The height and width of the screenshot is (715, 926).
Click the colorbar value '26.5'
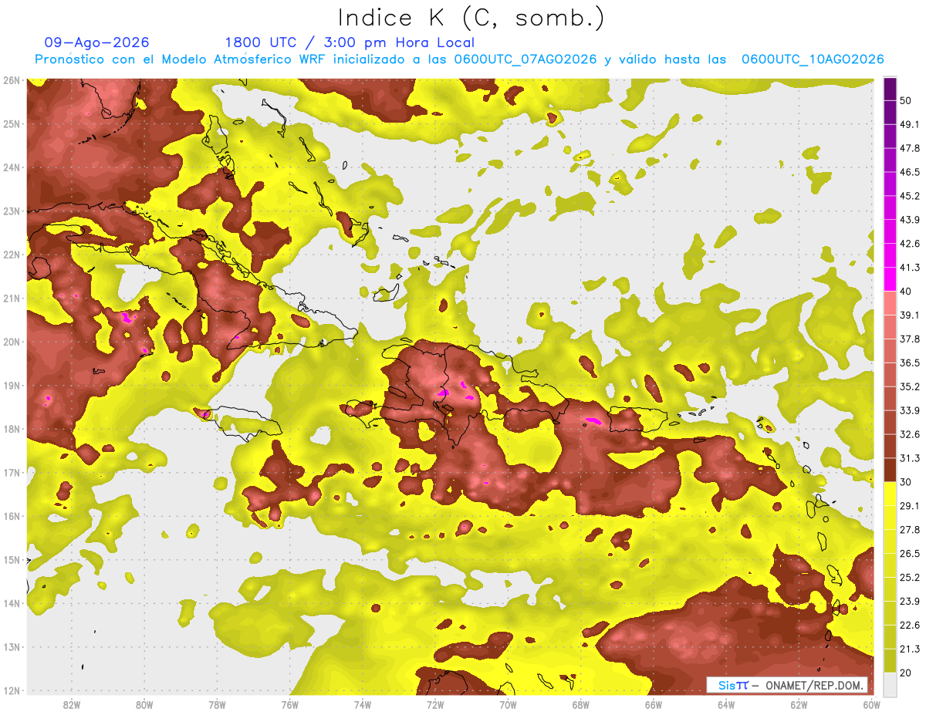point(910,554)
